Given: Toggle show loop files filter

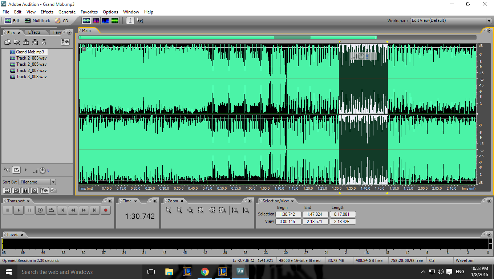Looking at the screenshot, I should point(16,190).
